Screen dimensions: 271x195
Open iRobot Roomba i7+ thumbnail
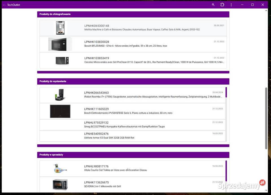click(x=60, y=95)
